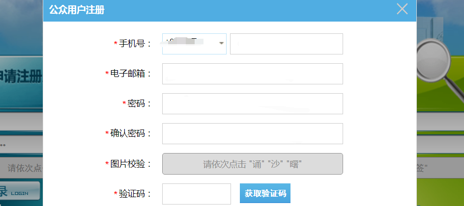This screenshot has width=464, height=206.
Task: Click the 确认密码 field label
Action: [x=129, y=133]
